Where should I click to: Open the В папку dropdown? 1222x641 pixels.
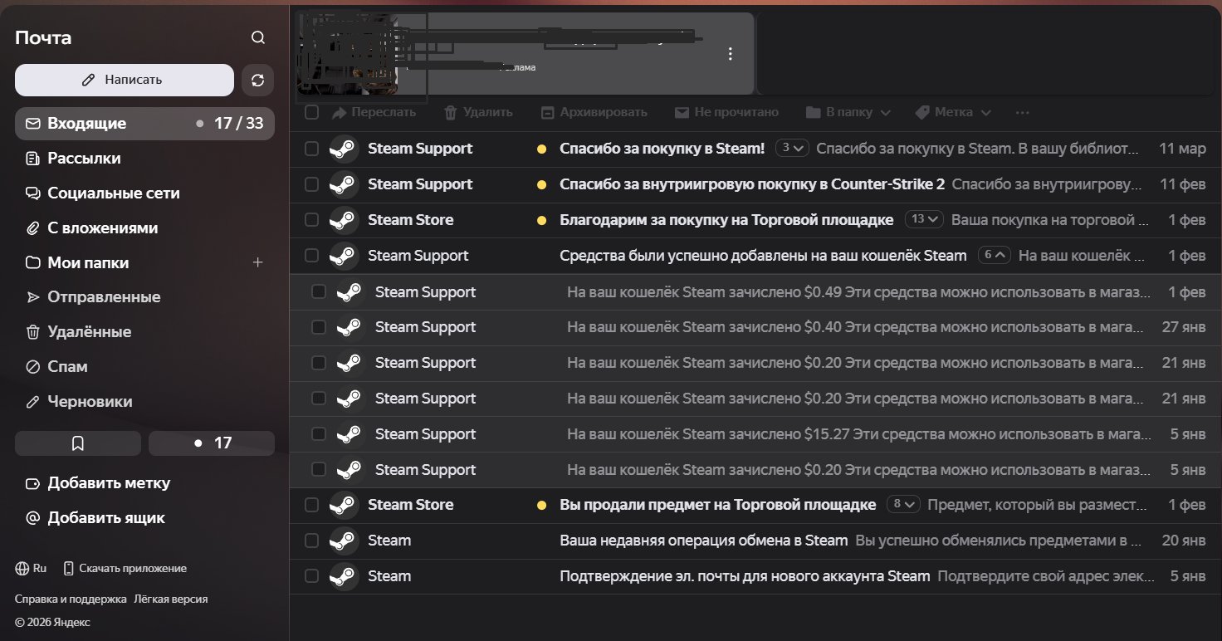point(848,112)
